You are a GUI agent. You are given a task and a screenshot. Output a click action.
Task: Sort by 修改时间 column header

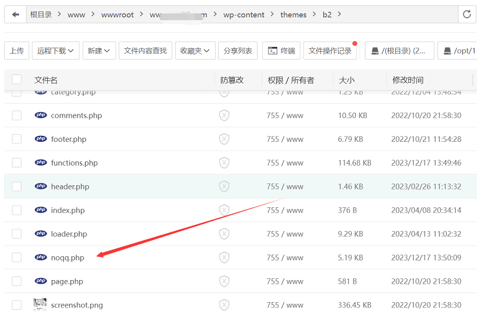(408, 80)
